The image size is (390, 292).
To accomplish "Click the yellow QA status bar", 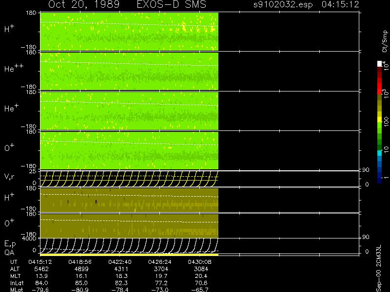I will [129, 255].
